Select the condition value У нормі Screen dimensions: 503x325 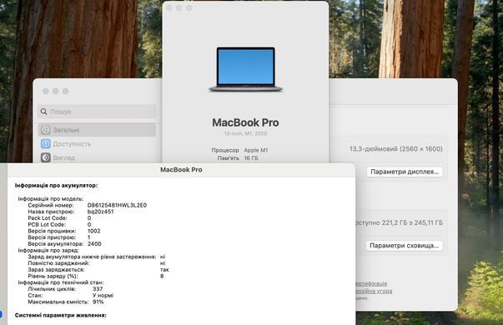(x=103, y=295)
